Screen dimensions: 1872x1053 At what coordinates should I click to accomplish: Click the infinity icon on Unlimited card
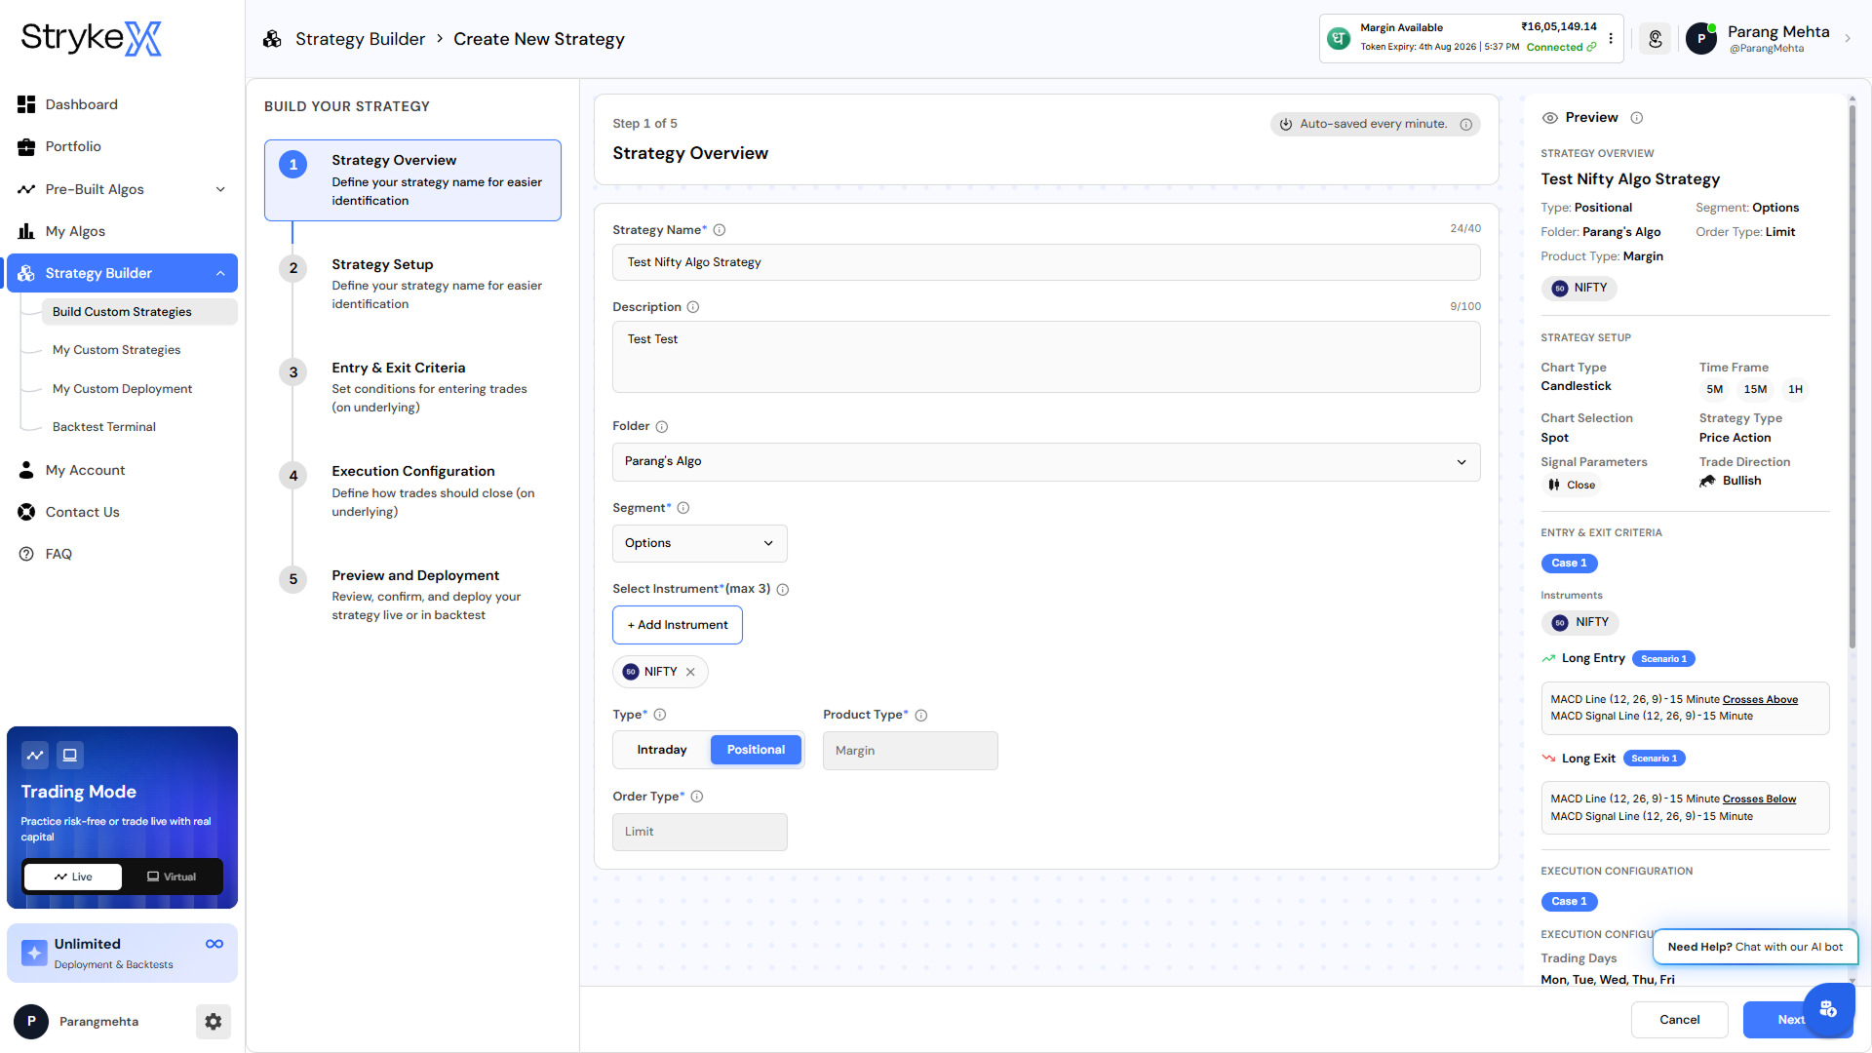[x=214, y=944]
